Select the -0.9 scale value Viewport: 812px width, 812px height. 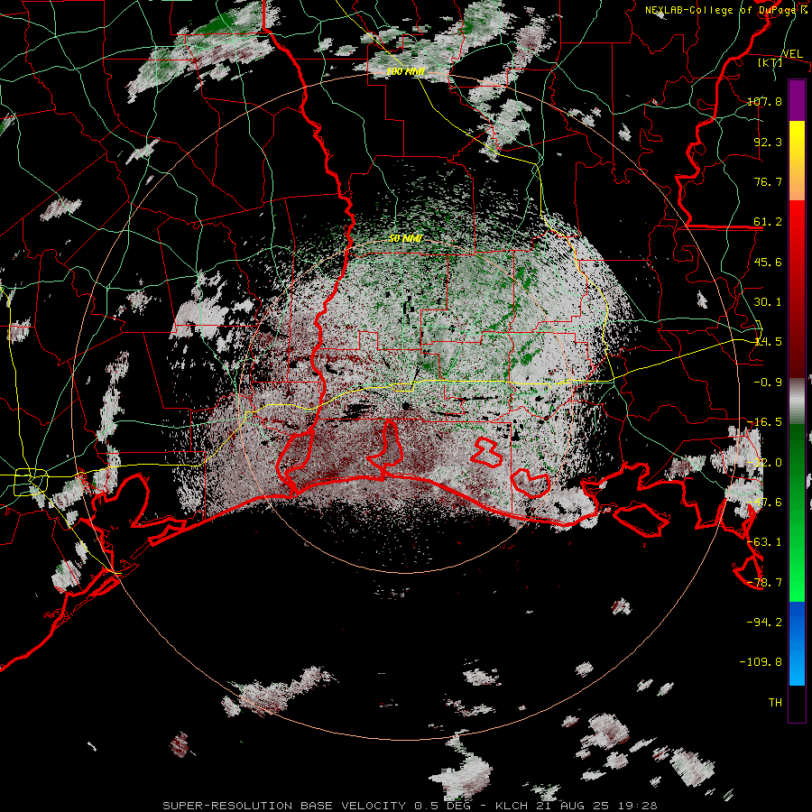coord(768,383)
